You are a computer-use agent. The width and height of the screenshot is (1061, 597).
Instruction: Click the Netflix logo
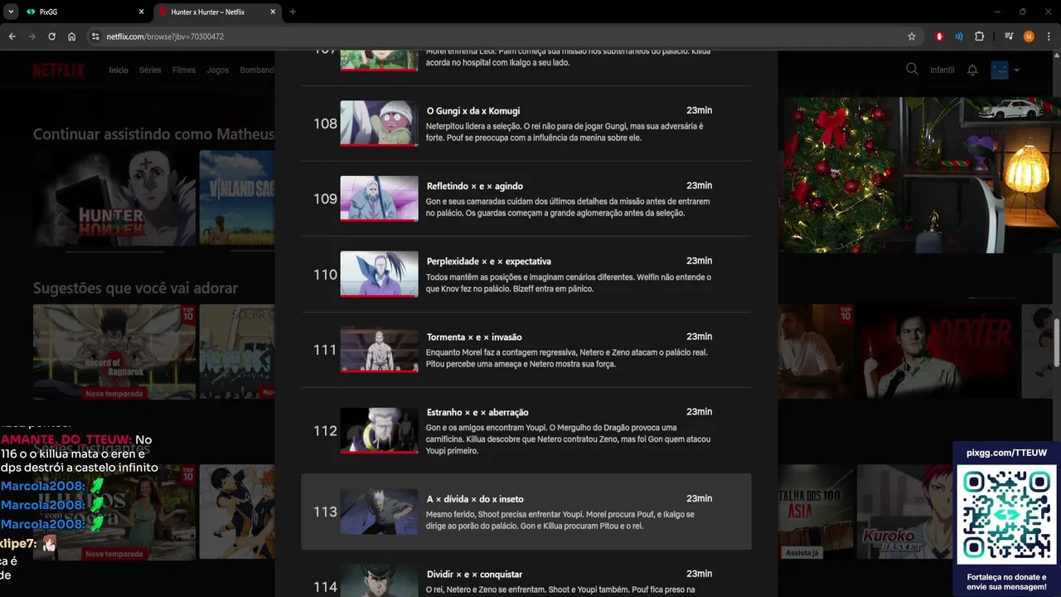click(x=58, y=70)
